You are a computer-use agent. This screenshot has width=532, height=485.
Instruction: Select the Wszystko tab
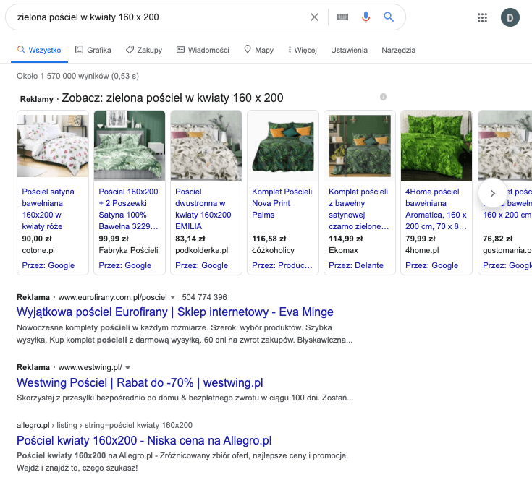tap(39, 50)
